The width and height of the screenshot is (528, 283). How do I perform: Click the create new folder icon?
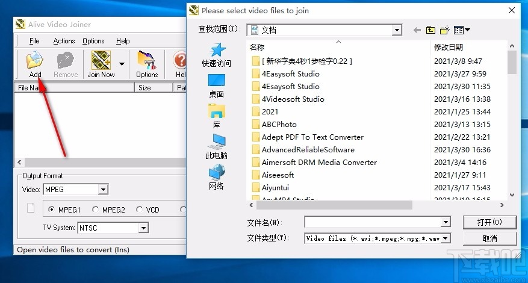(445, 30)
